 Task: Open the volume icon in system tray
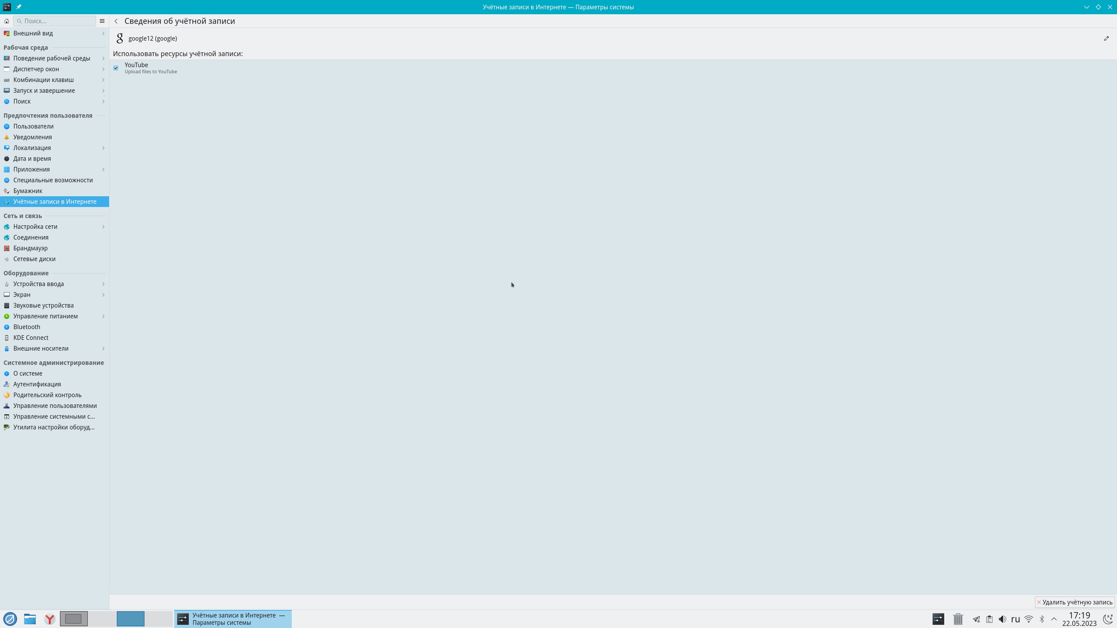click(1002, 619)
